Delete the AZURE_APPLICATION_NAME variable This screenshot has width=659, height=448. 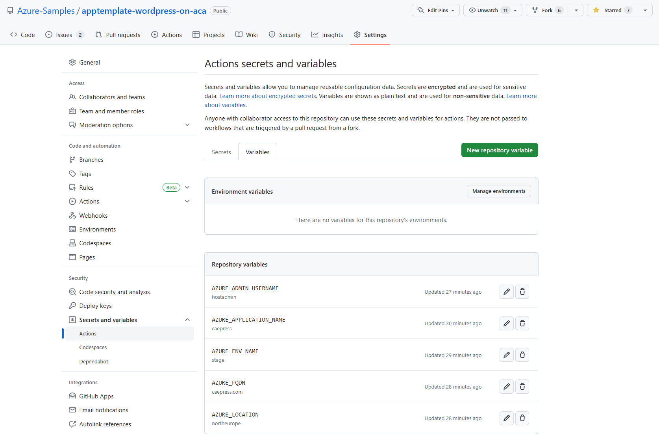pyautogui.click(x=522, y=323)
